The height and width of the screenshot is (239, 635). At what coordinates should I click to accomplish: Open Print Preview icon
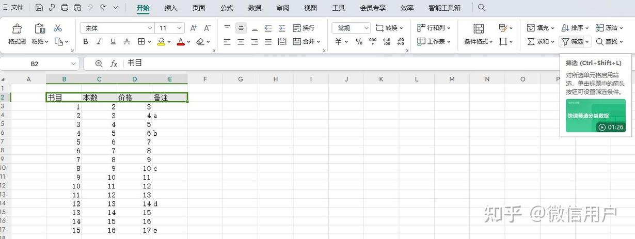click(77, 8)
